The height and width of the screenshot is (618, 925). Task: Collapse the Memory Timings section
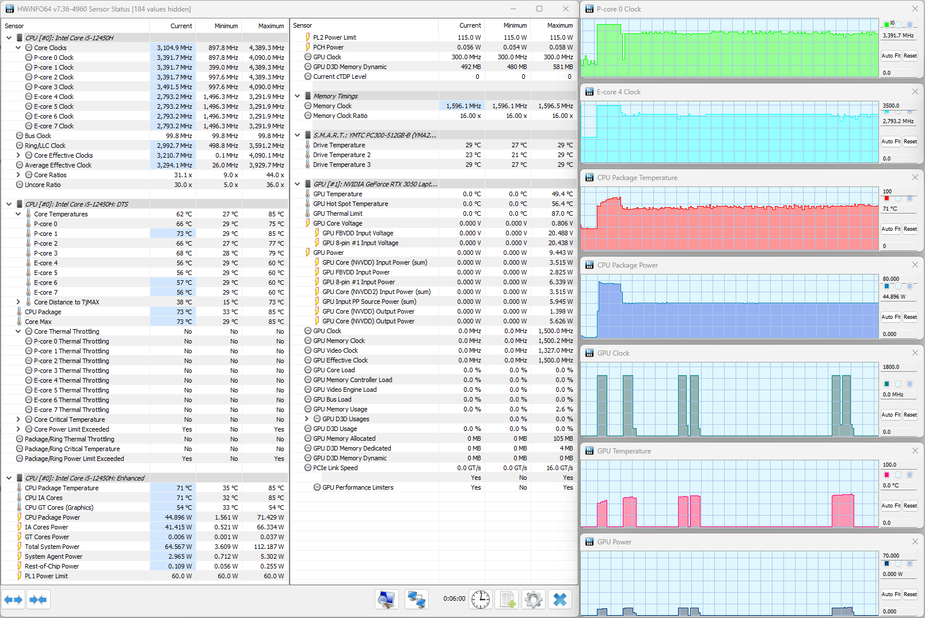(298, 96)
